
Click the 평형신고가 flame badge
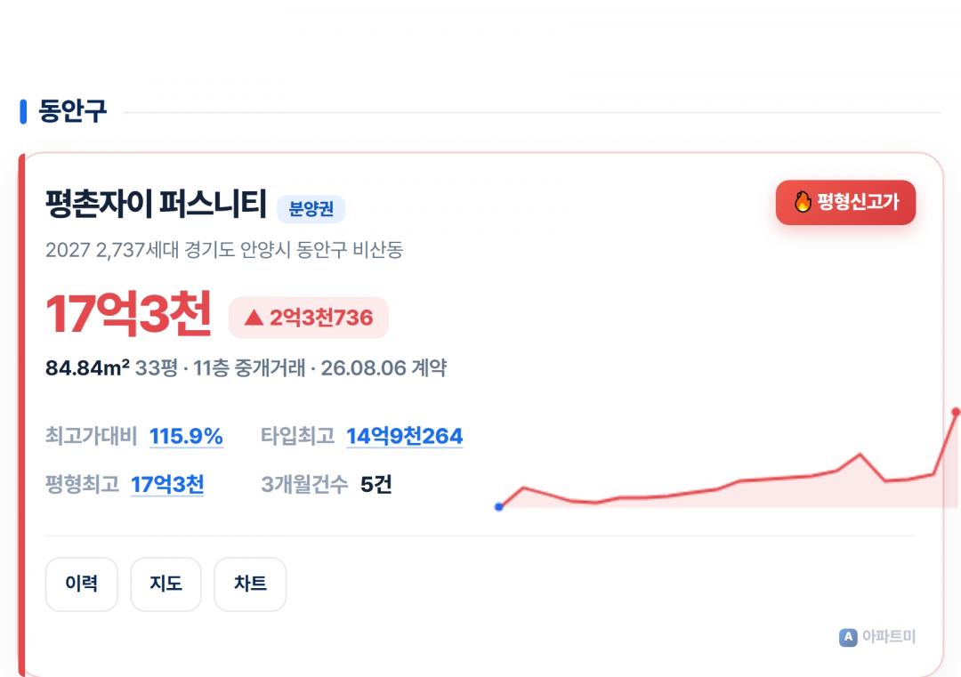point(845,202)
